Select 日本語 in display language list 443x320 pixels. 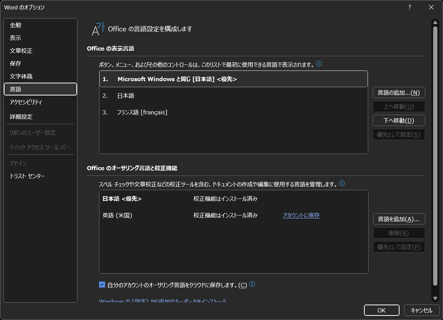(233, 95)
